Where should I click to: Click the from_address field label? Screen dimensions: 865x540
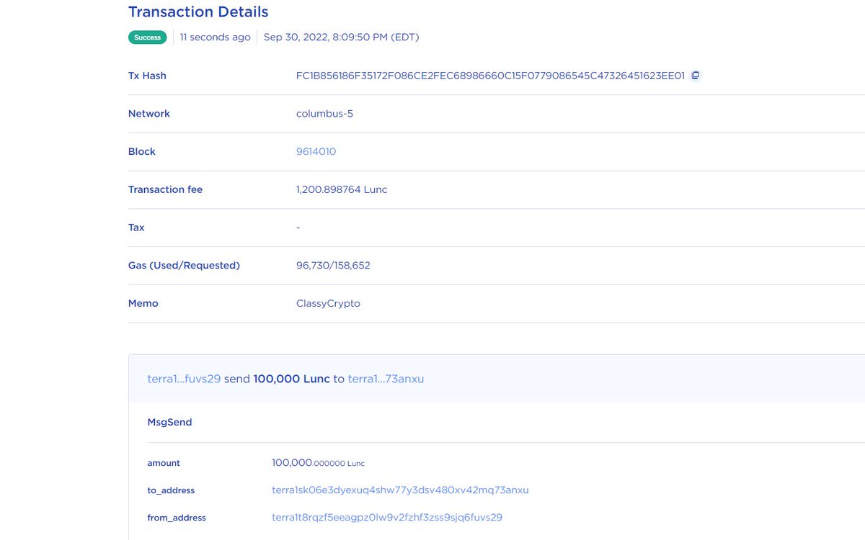(x=177, y=518)
